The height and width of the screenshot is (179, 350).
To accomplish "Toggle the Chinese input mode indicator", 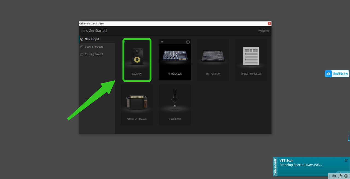I will tap(334, 176).
